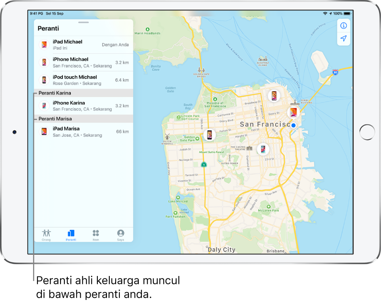
Task: Tap the 6.4 km distance value
Action: (x=122, y=80)
